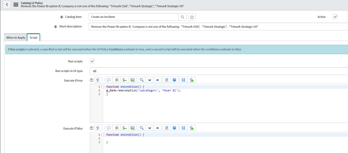Go back using the header back arrow
The width and height of the screenshot is (348, 153).
pos(7,4)
